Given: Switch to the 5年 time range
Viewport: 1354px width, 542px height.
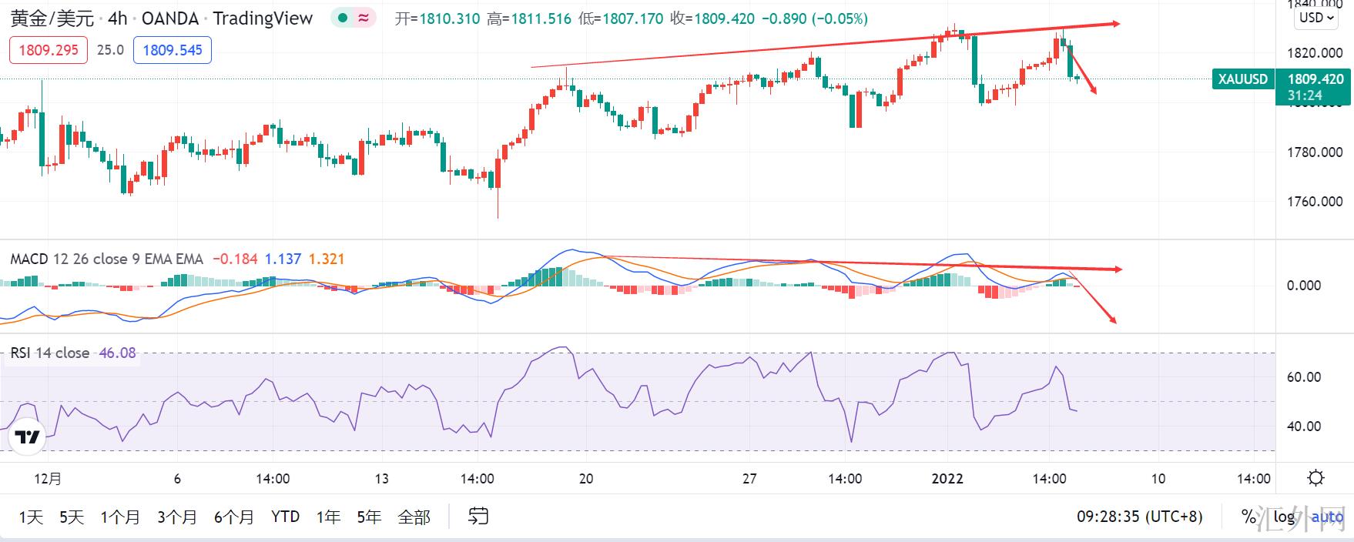Looking at the screenshot, I should click(369, 517).
